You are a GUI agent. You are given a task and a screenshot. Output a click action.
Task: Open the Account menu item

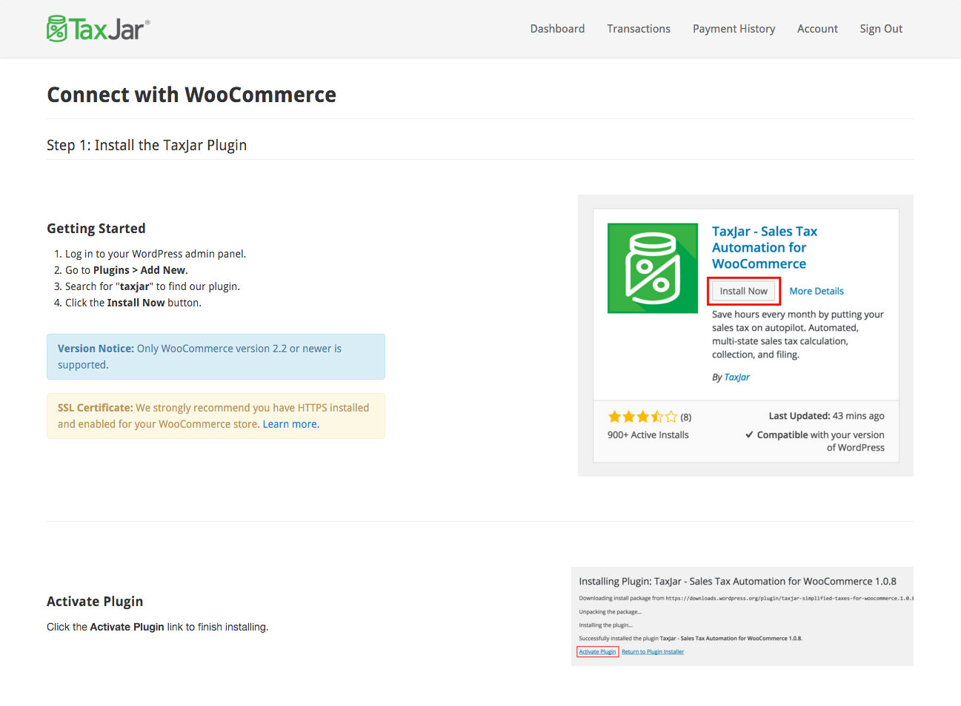tap(817, 29)
